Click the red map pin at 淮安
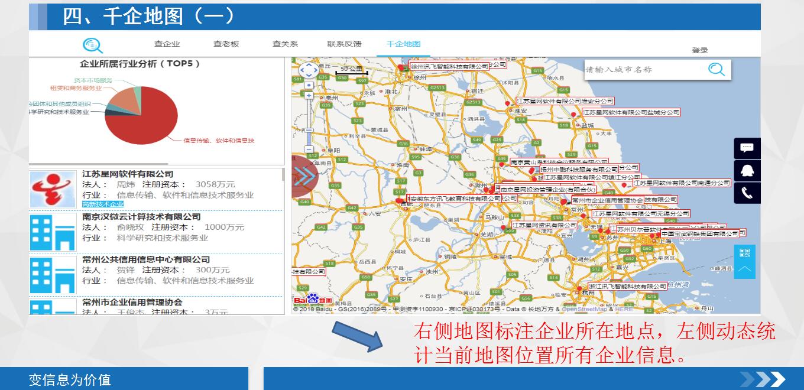The width and height of the screenshot is (804, 390). tap(507, 105)
